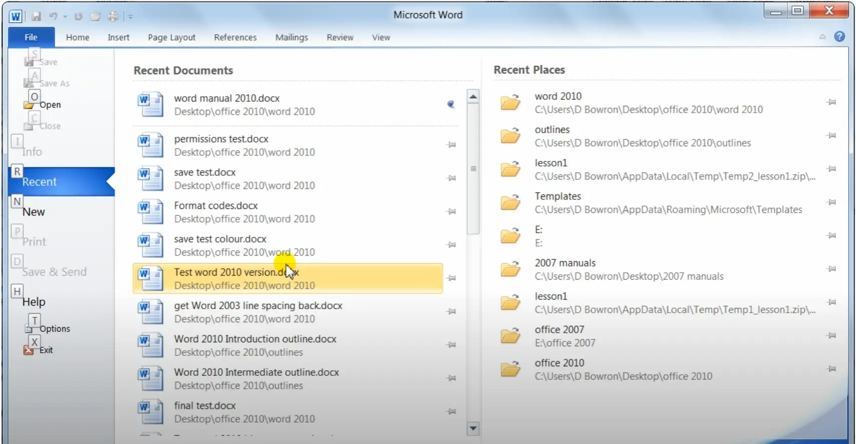Select New in the File menu
Viewport: 856px width, 444px height.
pyautogui.click(x=34, y=212)
